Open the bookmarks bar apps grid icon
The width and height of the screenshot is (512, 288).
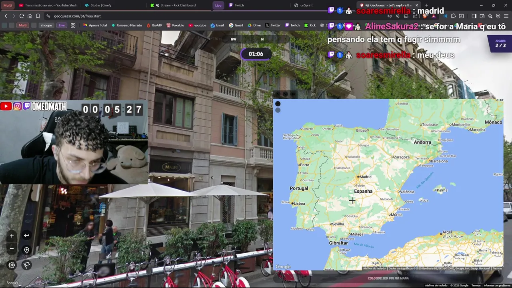click(73, 25)
